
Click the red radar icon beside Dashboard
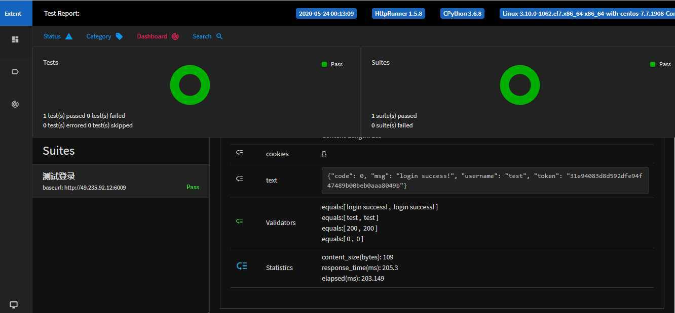click(x=175, y=36)
